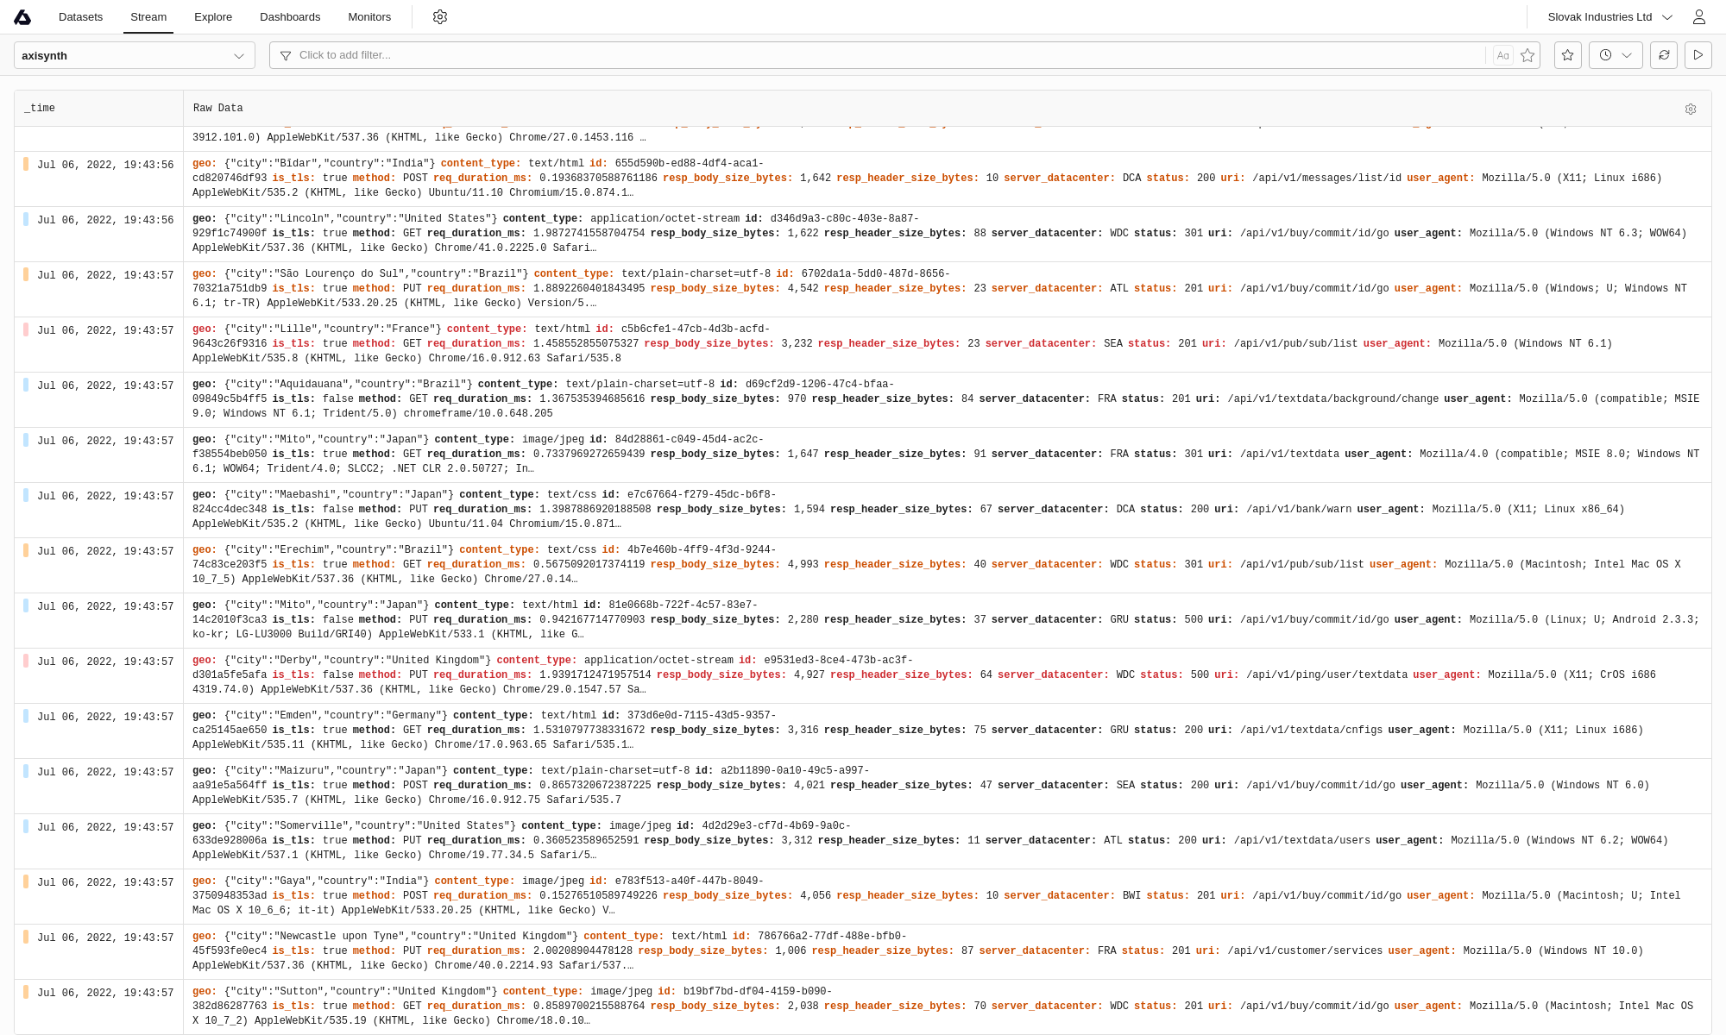The height and width of the screenshot is (1035, 1726).
Task: Click the filter funnel icon
Action: pos(286,55)
